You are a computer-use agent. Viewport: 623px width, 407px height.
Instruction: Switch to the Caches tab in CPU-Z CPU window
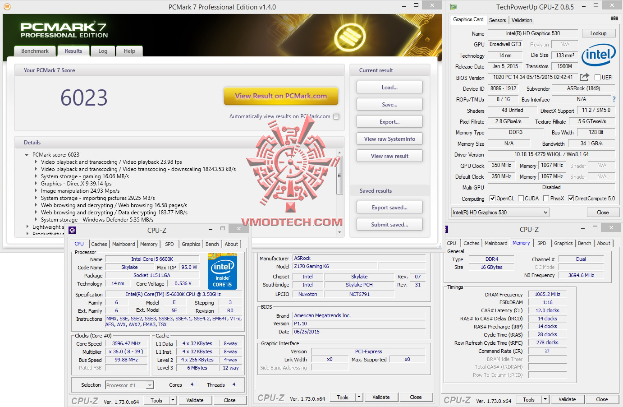[99, 244]
